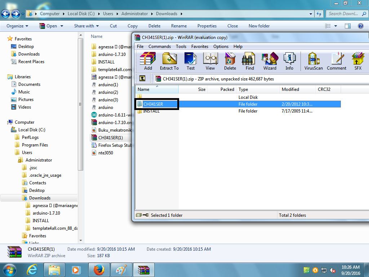Open Firefox from the taskbar
369x277 pixels.
(99, 270)
